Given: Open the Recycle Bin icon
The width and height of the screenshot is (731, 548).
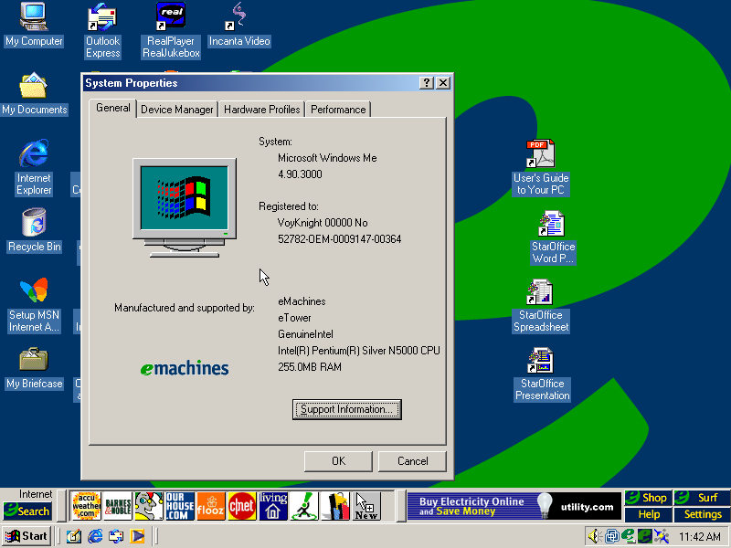Looking at the screenshot, I should point(34,224).
